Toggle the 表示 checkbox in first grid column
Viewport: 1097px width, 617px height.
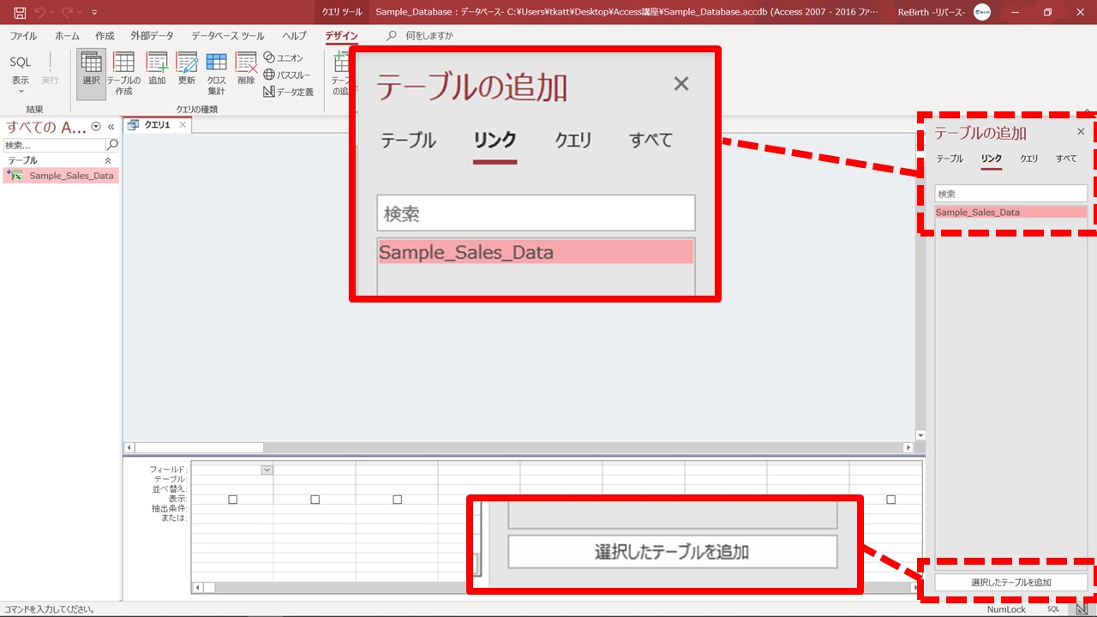click(x=232, y=500)
